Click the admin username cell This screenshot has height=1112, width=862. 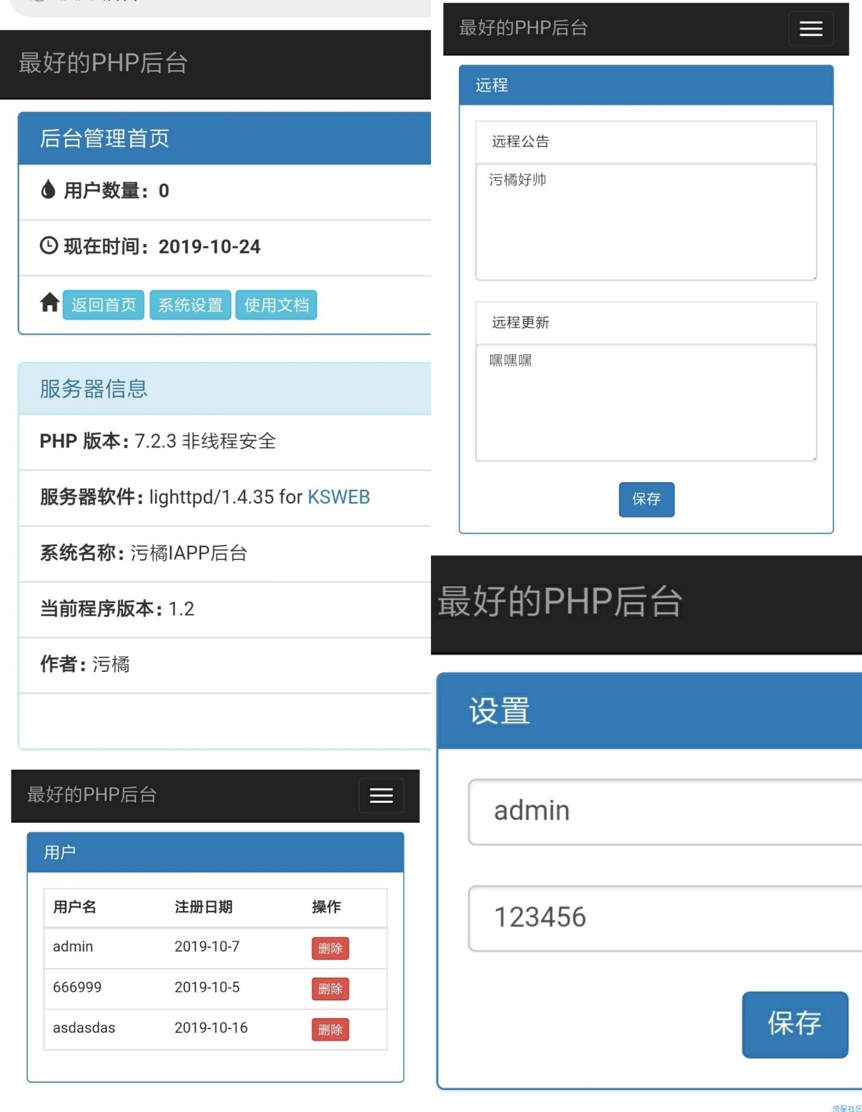point(73,946)
